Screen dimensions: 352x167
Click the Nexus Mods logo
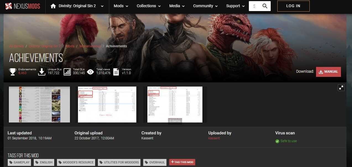(x=23, y=6)
